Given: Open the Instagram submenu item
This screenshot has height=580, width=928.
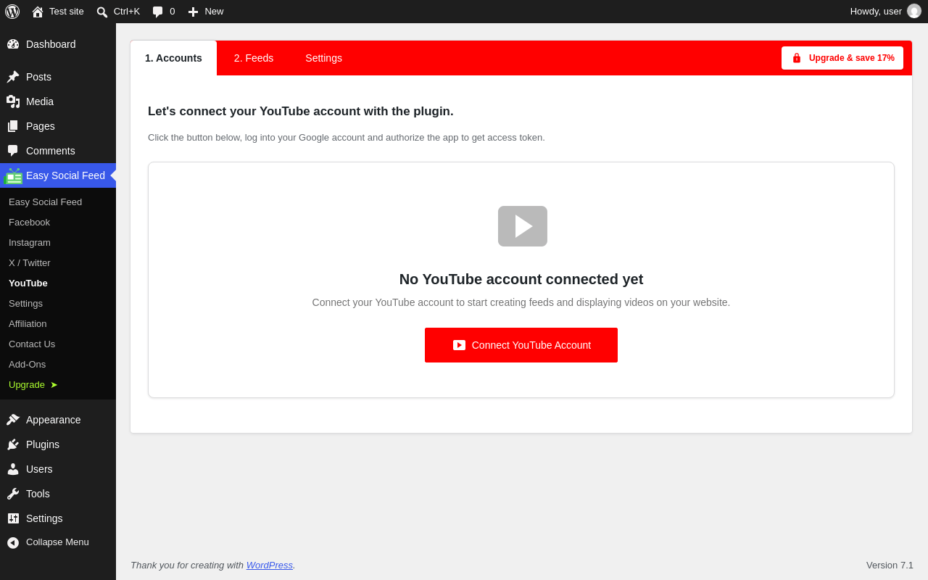Looking at the screenshot, I should pyautogui.click(x=58, y=243).
